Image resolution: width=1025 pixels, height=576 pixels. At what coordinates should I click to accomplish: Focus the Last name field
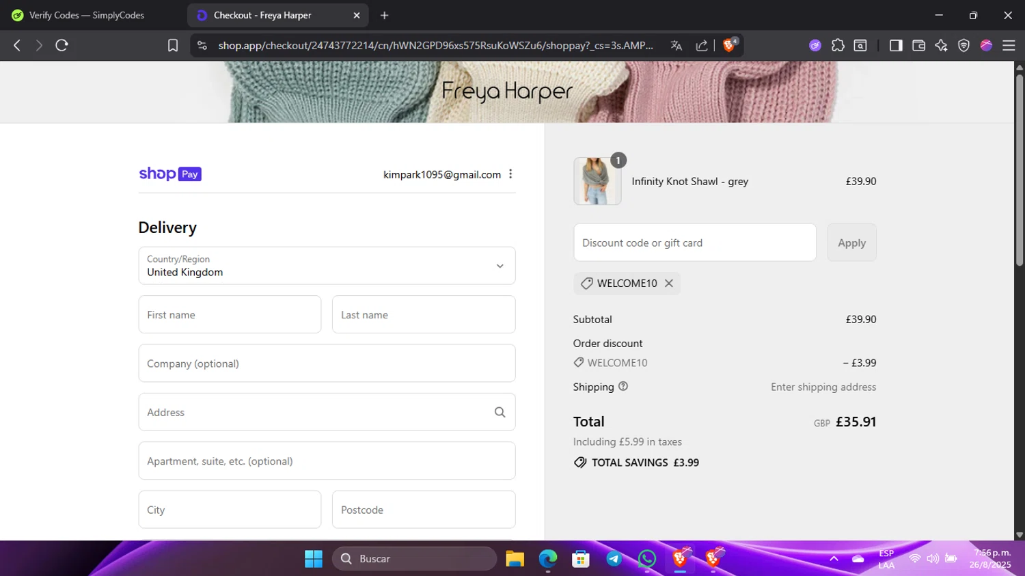(424, 314)
